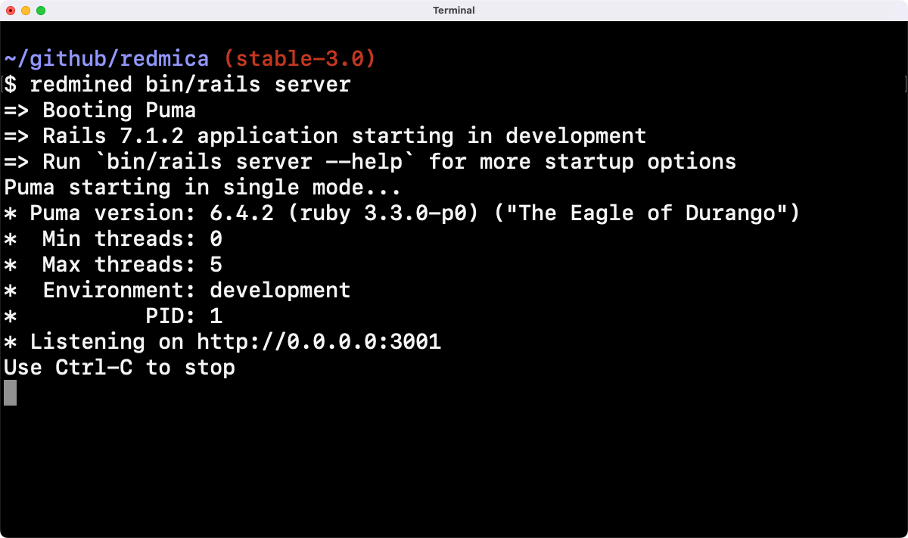The image size is (908, 538).
Task: Click the dollar sign prompt symbol
Action: coord(10,84)
